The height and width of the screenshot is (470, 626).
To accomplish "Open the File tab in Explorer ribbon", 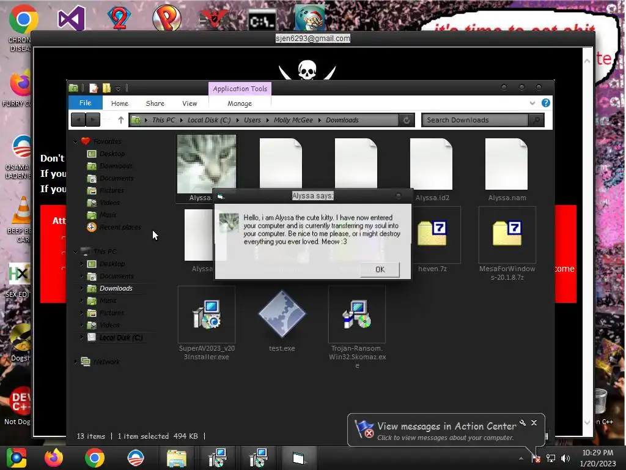I will click(85, 103).
